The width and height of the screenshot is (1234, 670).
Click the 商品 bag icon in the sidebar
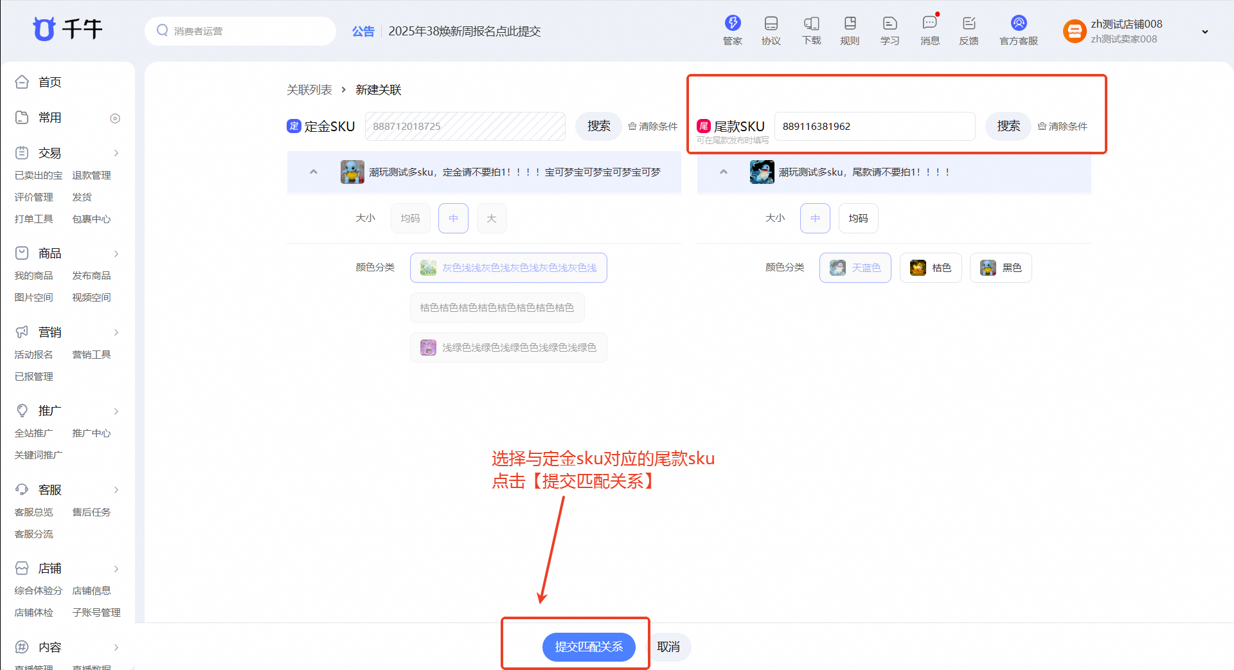22,253
